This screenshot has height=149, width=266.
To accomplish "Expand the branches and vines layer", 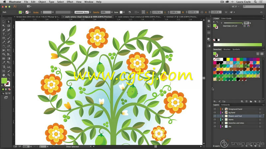I will coord(222,123).
